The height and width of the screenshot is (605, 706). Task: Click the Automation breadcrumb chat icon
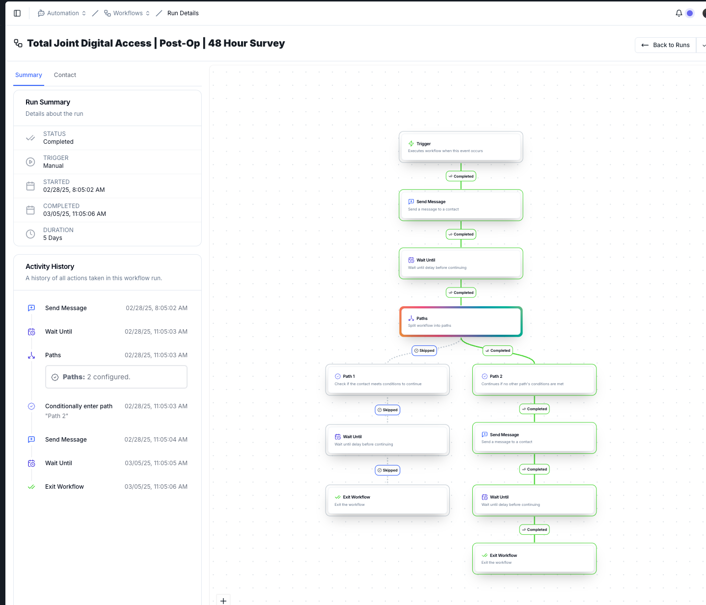(41, 13)
